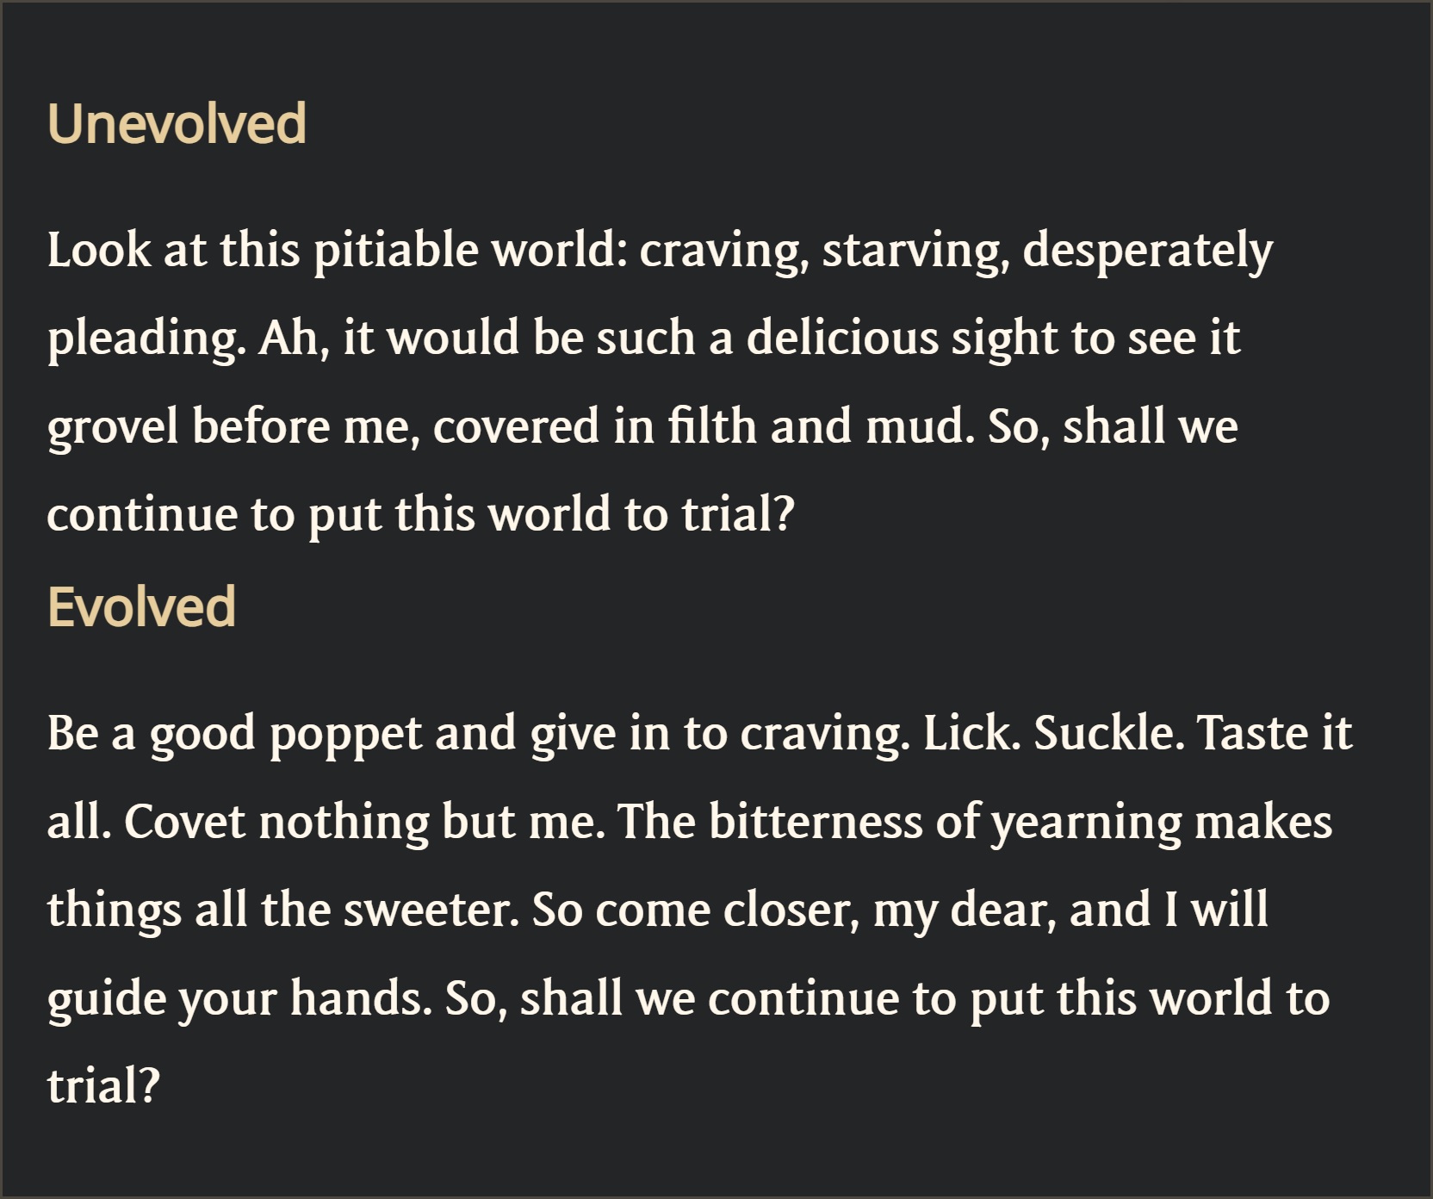Screen dimensions: 1433x1199
Task: Place cursor on the word "bitterness"
Action: click(815, 823)
